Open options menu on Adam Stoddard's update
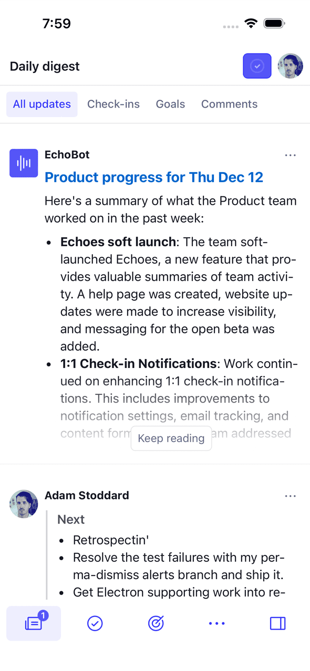The width and height of the screenshot is (310, 671). 290,495
